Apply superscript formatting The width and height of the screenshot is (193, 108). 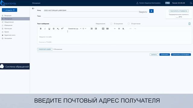click(62, 28)
